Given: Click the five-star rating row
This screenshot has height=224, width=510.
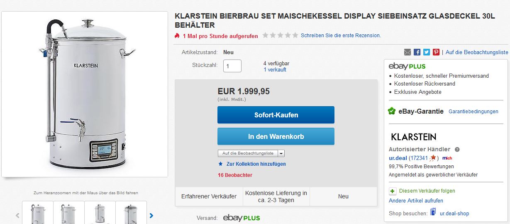Looking at the screenshot, I should point(280,36).
